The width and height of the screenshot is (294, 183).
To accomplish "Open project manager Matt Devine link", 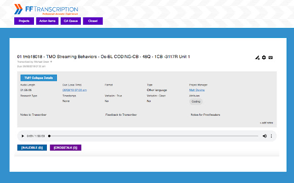I will pos(197,90).
